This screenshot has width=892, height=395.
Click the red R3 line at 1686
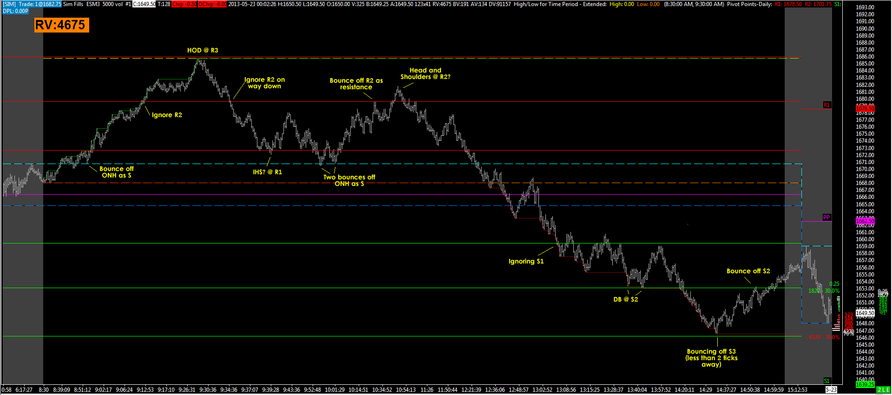click(402, 57)
